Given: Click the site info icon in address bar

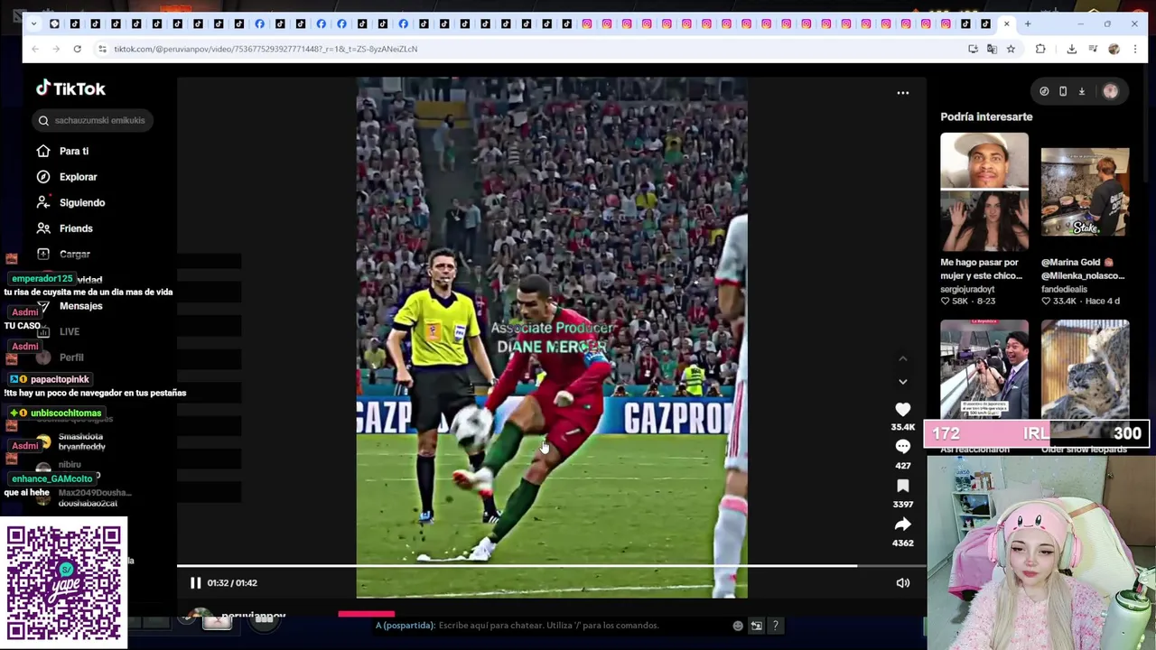Looking at the screenshot, I should pyautogui.click(x=102, y=49).
